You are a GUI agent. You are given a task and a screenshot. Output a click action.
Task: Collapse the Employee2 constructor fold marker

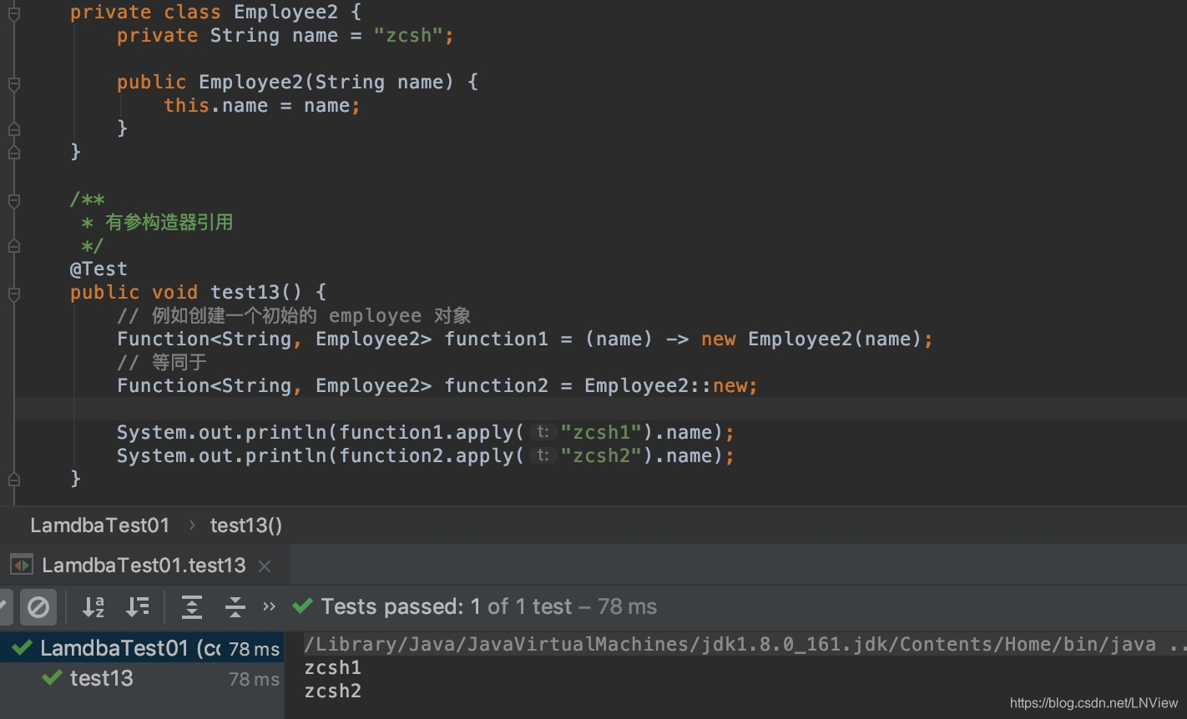[13, 83]
